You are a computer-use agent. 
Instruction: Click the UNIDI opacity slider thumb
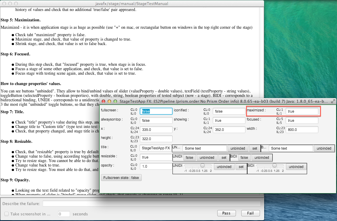202,165
